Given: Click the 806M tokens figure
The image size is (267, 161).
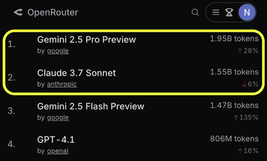Looking at the screenshot, I should [234, 139].
